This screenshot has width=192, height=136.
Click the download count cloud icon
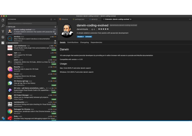92,29
